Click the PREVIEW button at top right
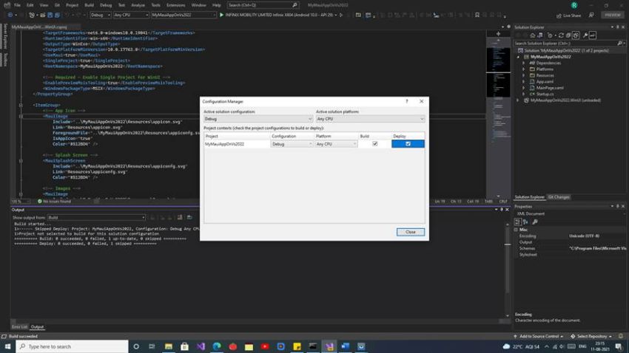The width and height of the screenshot is (629, 353). (613, 15)
